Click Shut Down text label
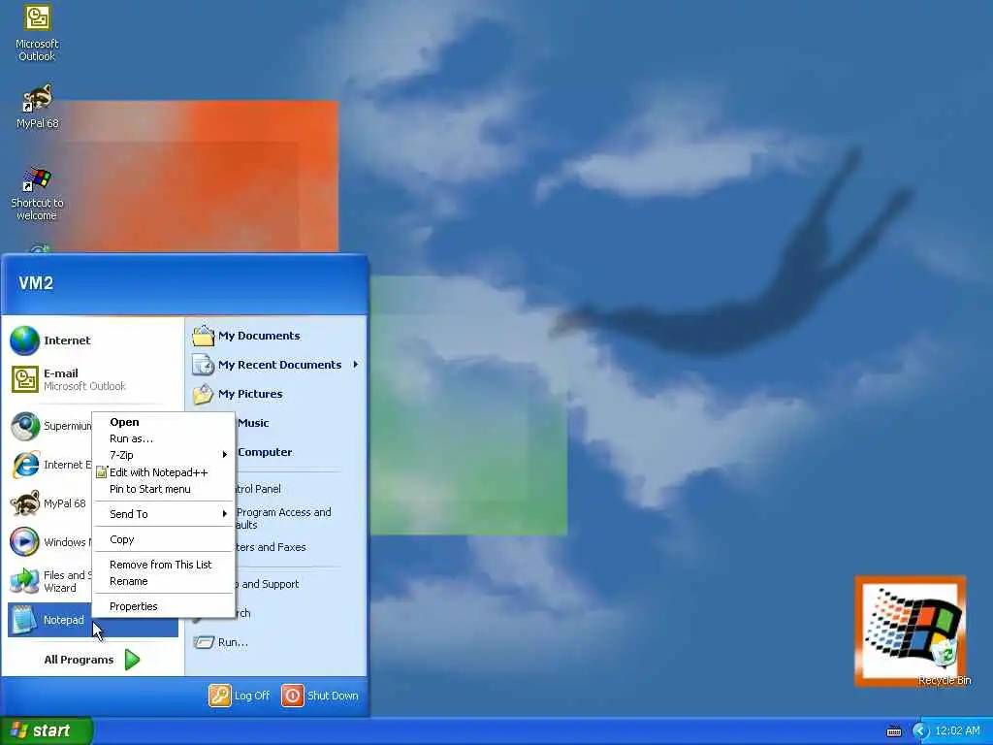 click(333, 696)
